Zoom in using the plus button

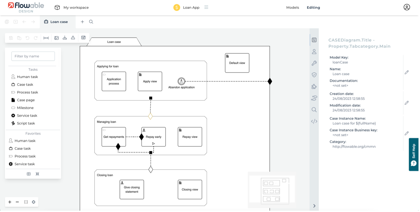(x=10, y=202)
